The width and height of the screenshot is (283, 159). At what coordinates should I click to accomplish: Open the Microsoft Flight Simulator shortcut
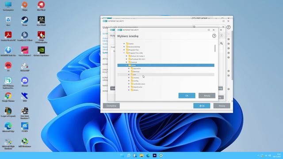(x=8, y=144)
